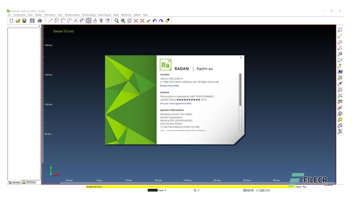Select the selected crossed-circle toolbar tool
The image size is (352, 198).
pyautogui.click(x=89, y=21)
